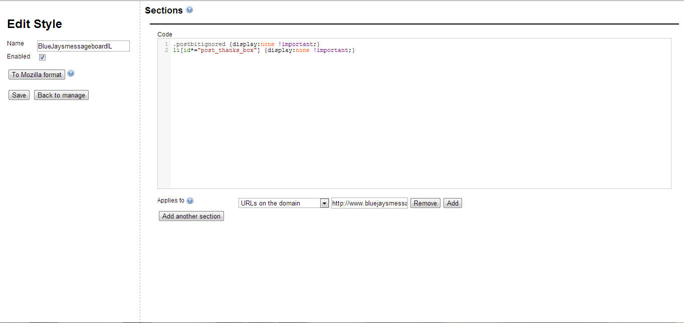The image size is (684, 323).
Task: Remove the bluejays domain entry
Action: click(425, 203)
